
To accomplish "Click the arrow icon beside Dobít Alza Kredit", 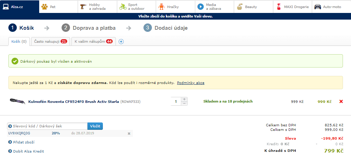I will click(10, 151).
